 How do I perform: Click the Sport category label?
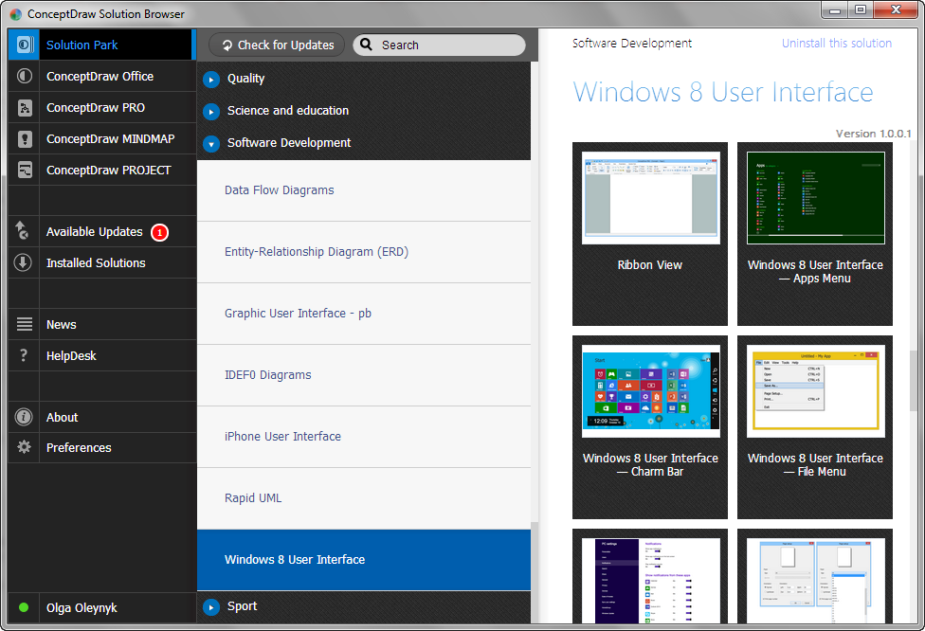tap(242, 606)
